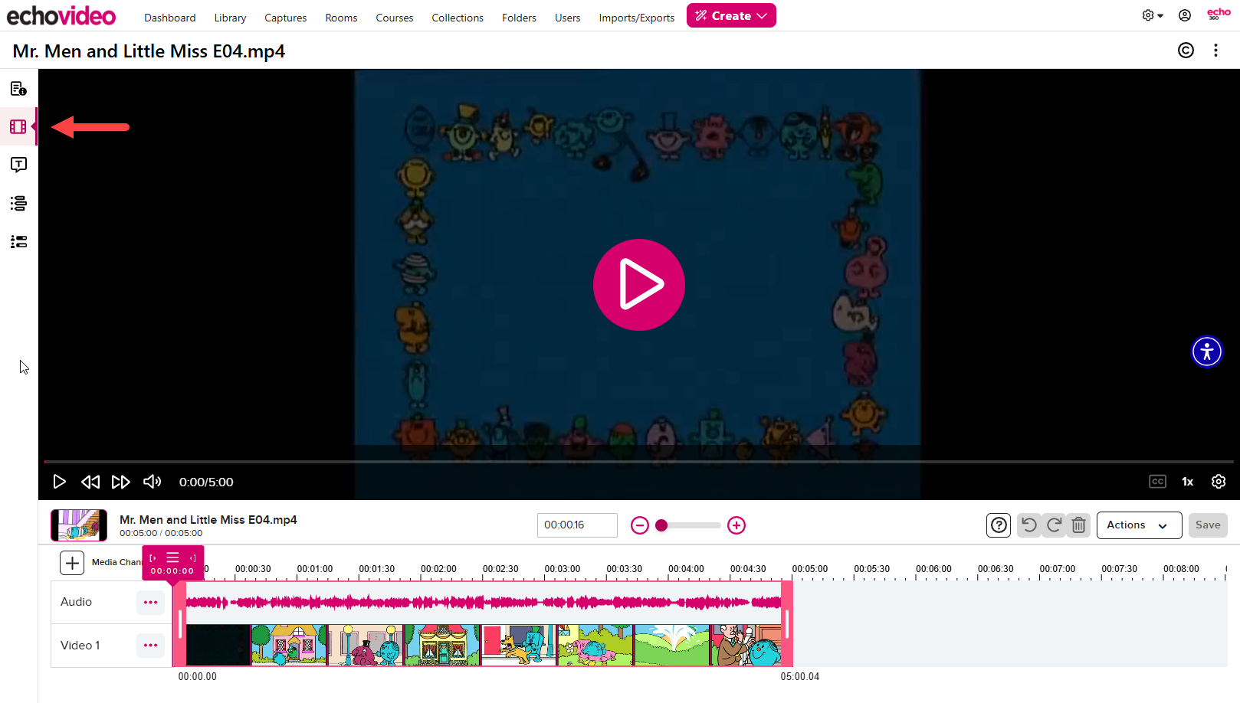Image resolution: width=1240 pixels, height=703 pixels.
Task: Click the 0:00/5:00 playback time display
Action: click(x=206, y=482)
